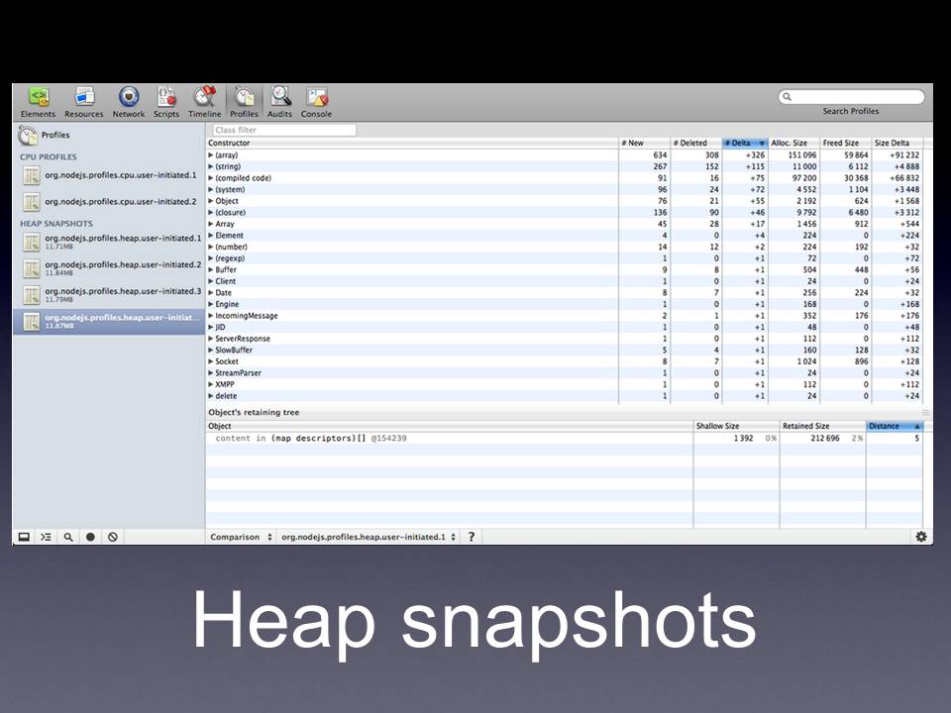The height and width of the screenshot is (713, 951).
Task: Toggle the show console button
Action: point(46,537)
